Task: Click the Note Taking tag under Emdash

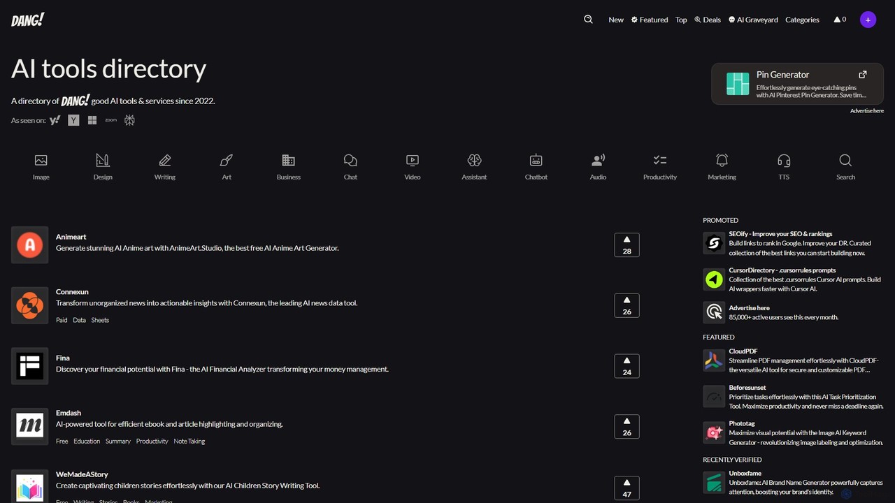Action: coord(189,442)
